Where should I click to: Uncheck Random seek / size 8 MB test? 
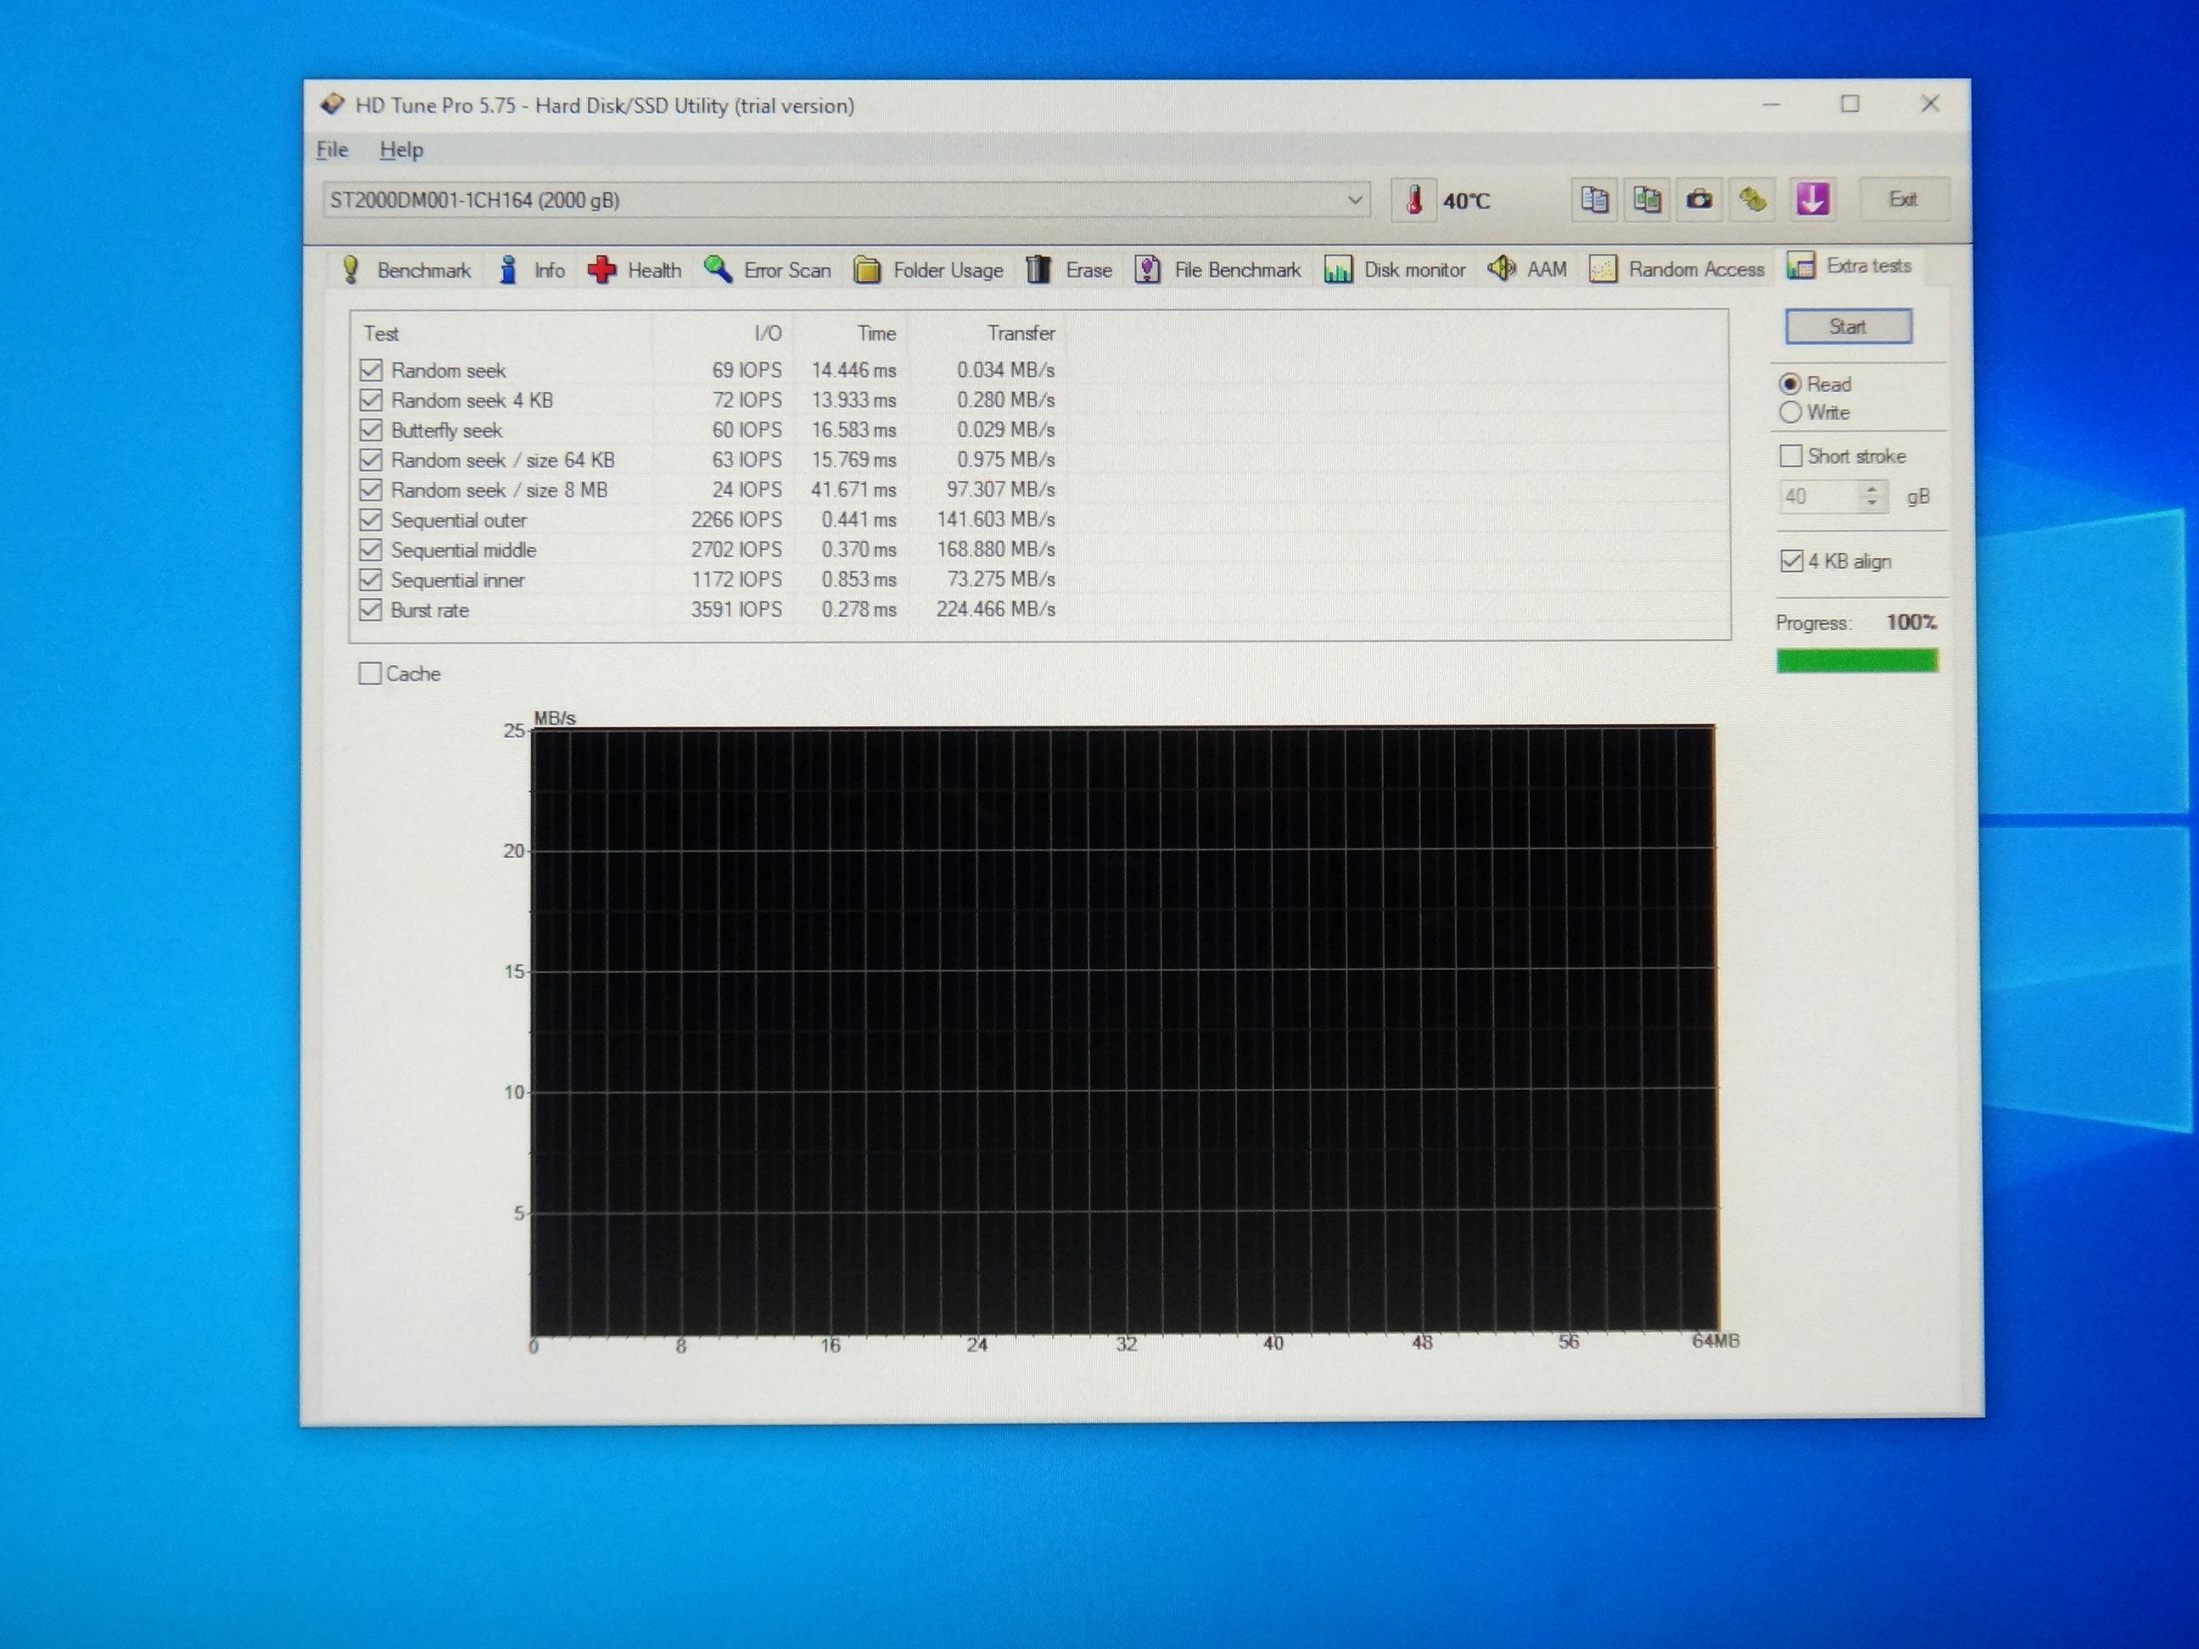[371, 490]
